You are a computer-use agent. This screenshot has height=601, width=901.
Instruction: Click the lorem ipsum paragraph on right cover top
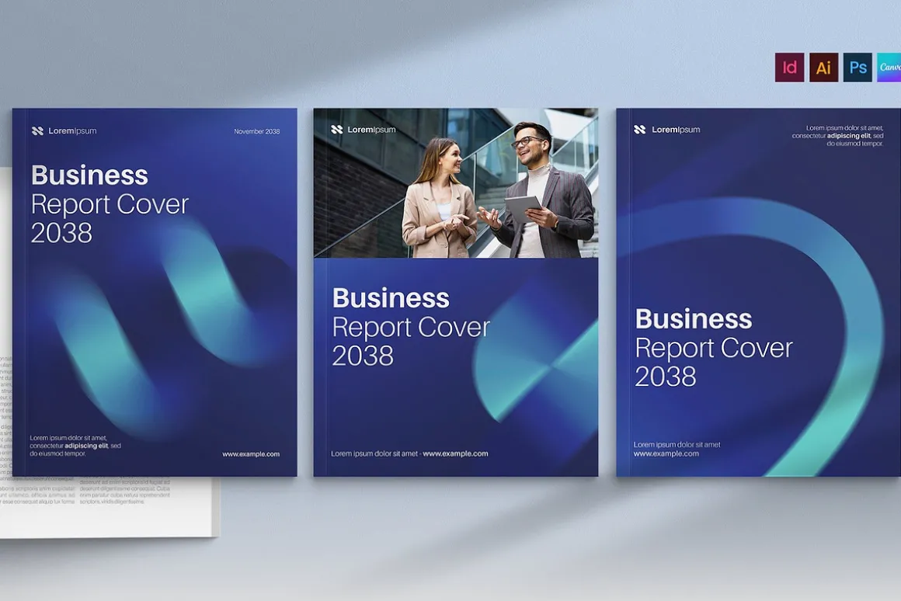(837, 136)
